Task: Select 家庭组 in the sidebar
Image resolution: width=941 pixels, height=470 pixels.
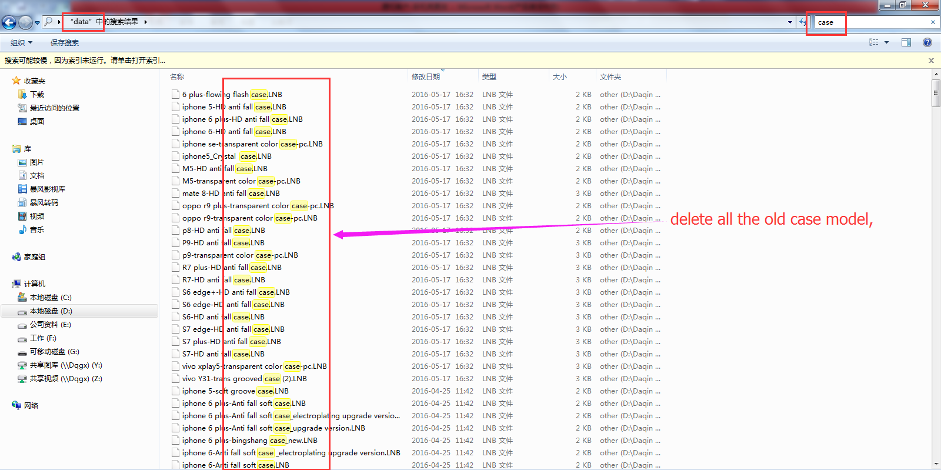Action: point(35,257)
